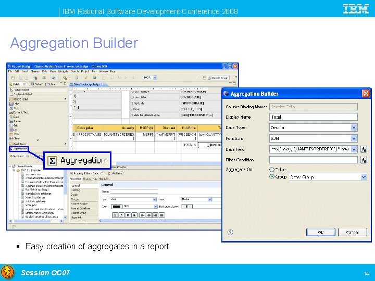Open the Color dropdown showing Black
The height and width of the screenshot is (281, 375).
[155, 206]
